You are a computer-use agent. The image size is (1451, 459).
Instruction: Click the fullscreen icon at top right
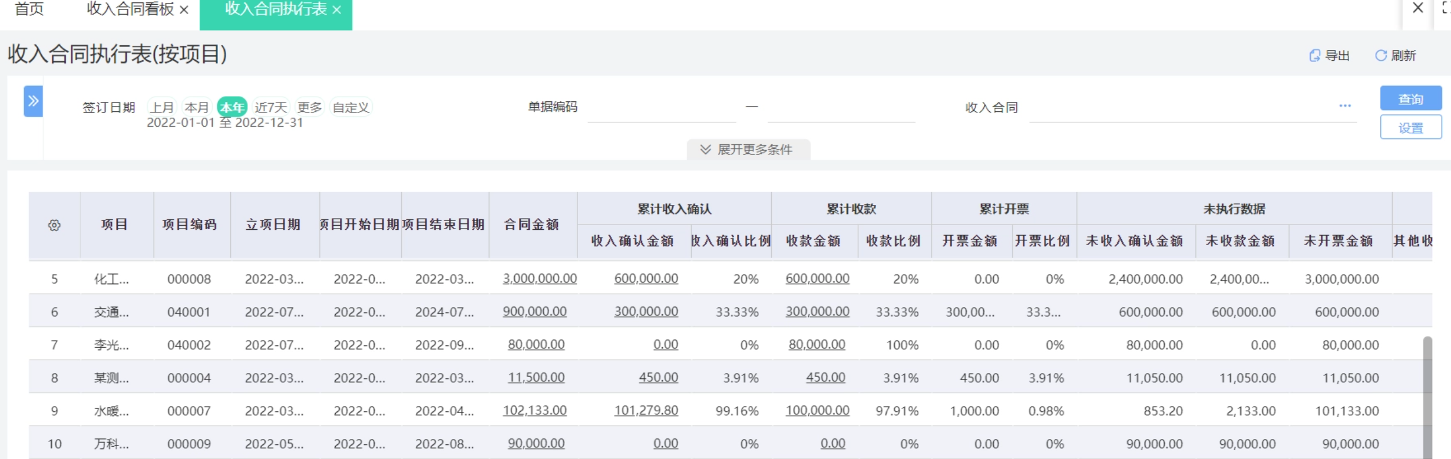1446,8
